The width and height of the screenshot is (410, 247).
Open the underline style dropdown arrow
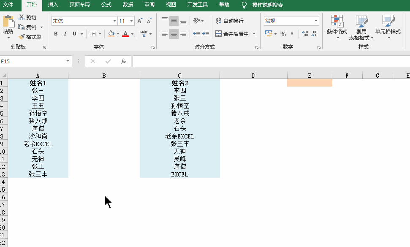coord(82,34)
